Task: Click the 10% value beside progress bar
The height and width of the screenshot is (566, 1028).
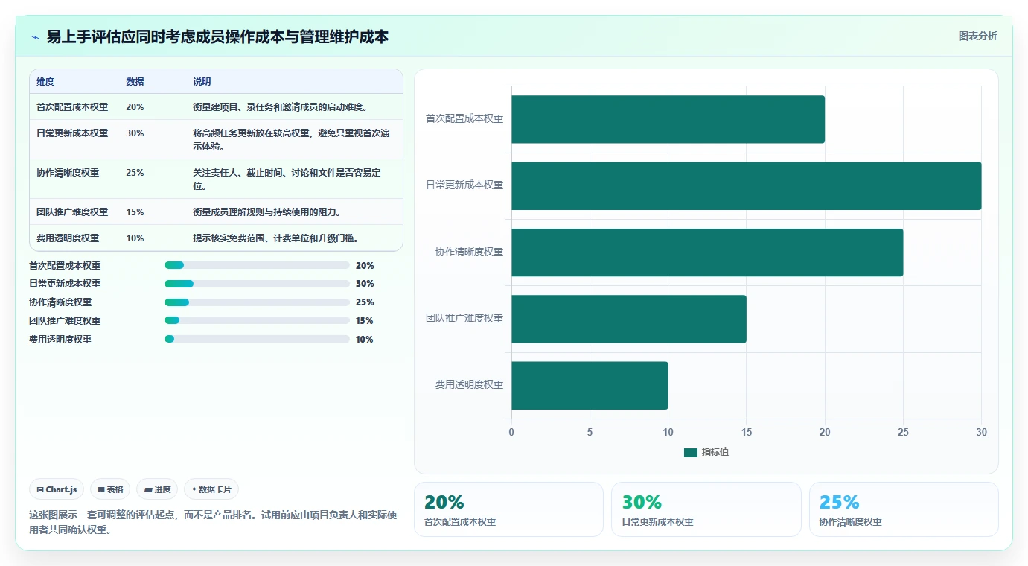Action: (x=365, y=340)
